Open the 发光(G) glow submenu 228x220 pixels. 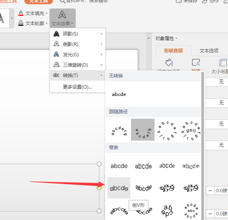click(78, 54)
